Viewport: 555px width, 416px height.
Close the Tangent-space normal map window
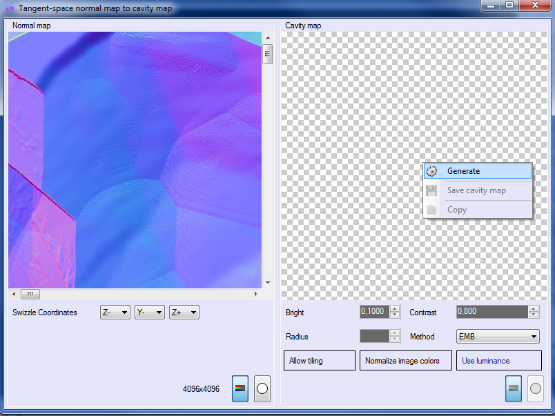(x=535, y=6)
